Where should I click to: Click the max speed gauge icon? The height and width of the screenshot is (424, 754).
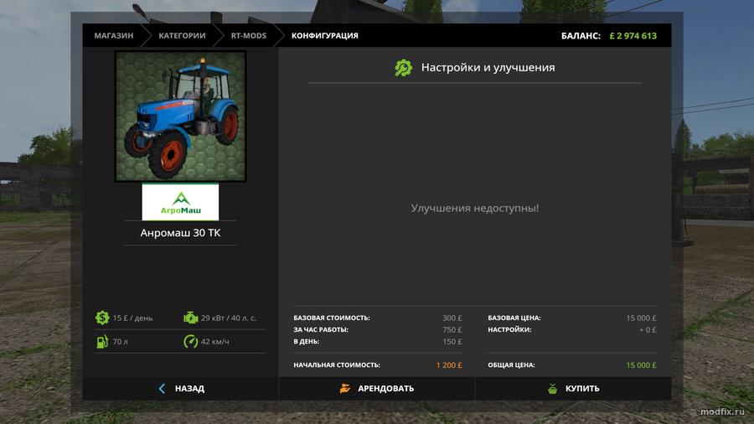(x=190, y=342)
